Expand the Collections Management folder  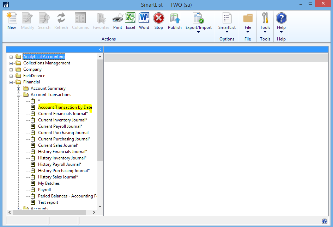[x=11, y=63]
